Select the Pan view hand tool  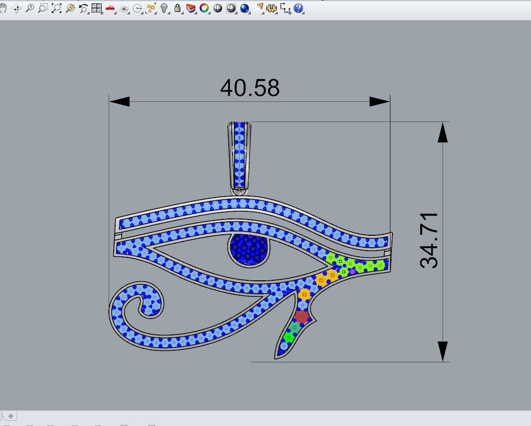click(x=3, y=8)
